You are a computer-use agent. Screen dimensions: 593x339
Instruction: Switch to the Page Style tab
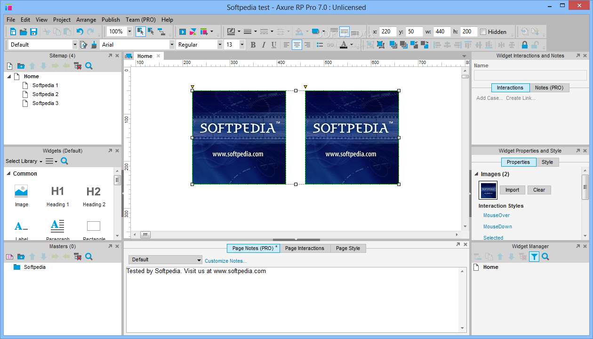click(x=348, y=248)
